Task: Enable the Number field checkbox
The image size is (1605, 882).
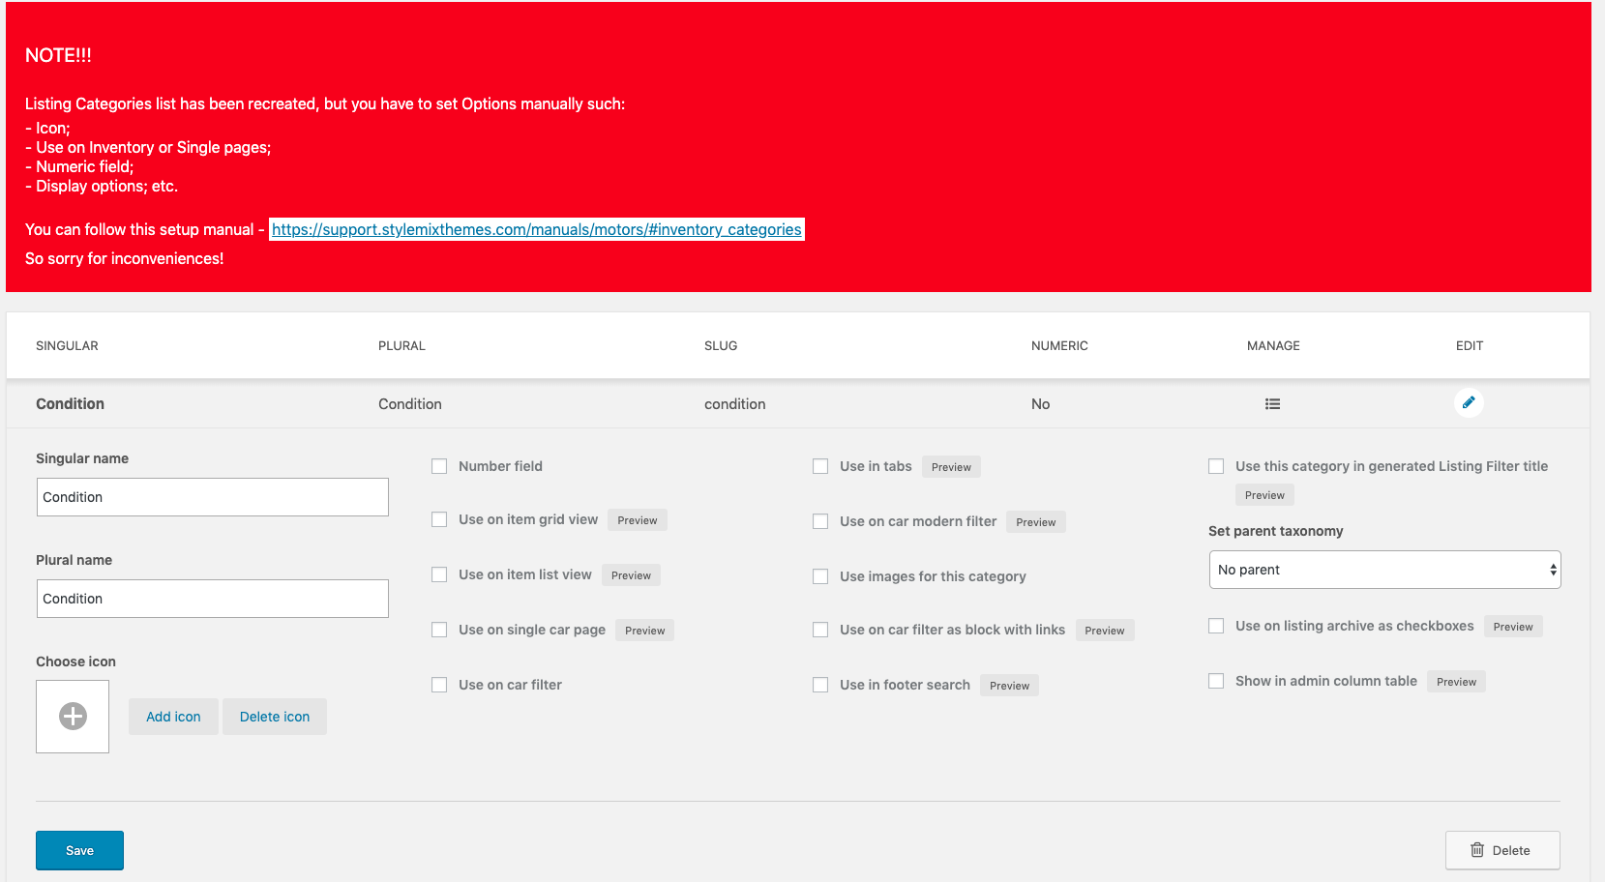Action: 439,466
